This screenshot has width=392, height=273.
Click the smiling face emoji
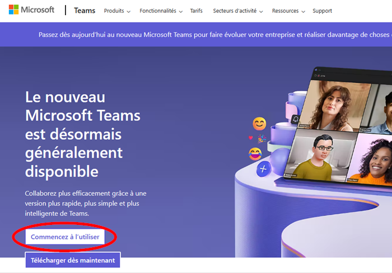pyautogui.click(x=259, y=124)
